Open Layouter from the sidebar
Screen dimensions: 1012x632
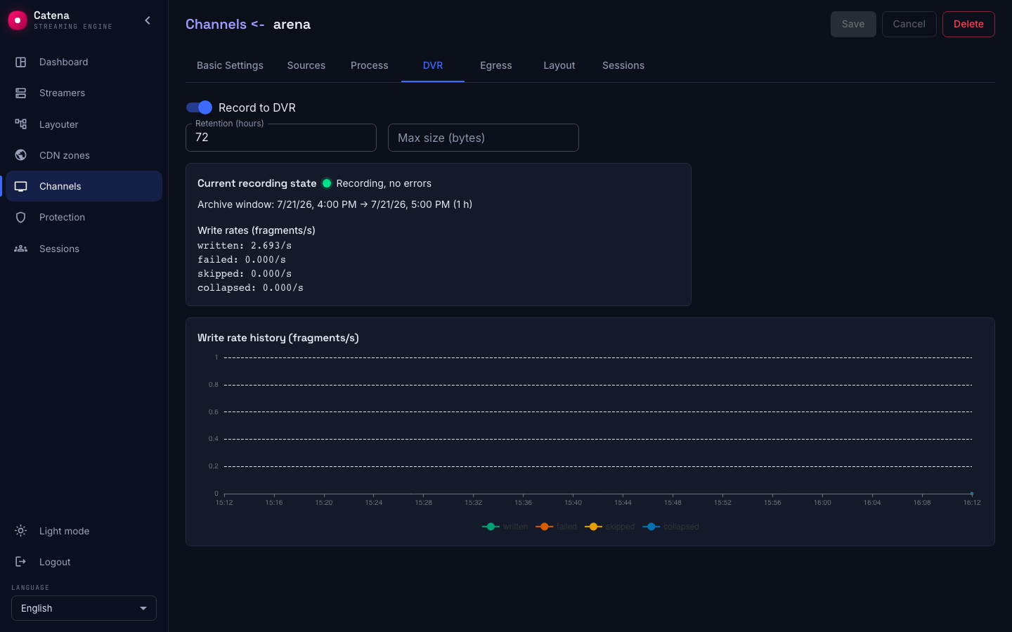84,124
